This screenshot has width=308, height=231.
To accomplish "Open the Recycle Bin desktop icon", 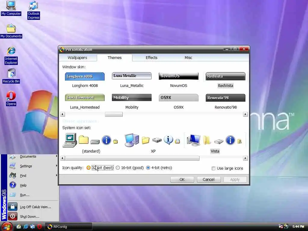I will [x=11, y=75].
